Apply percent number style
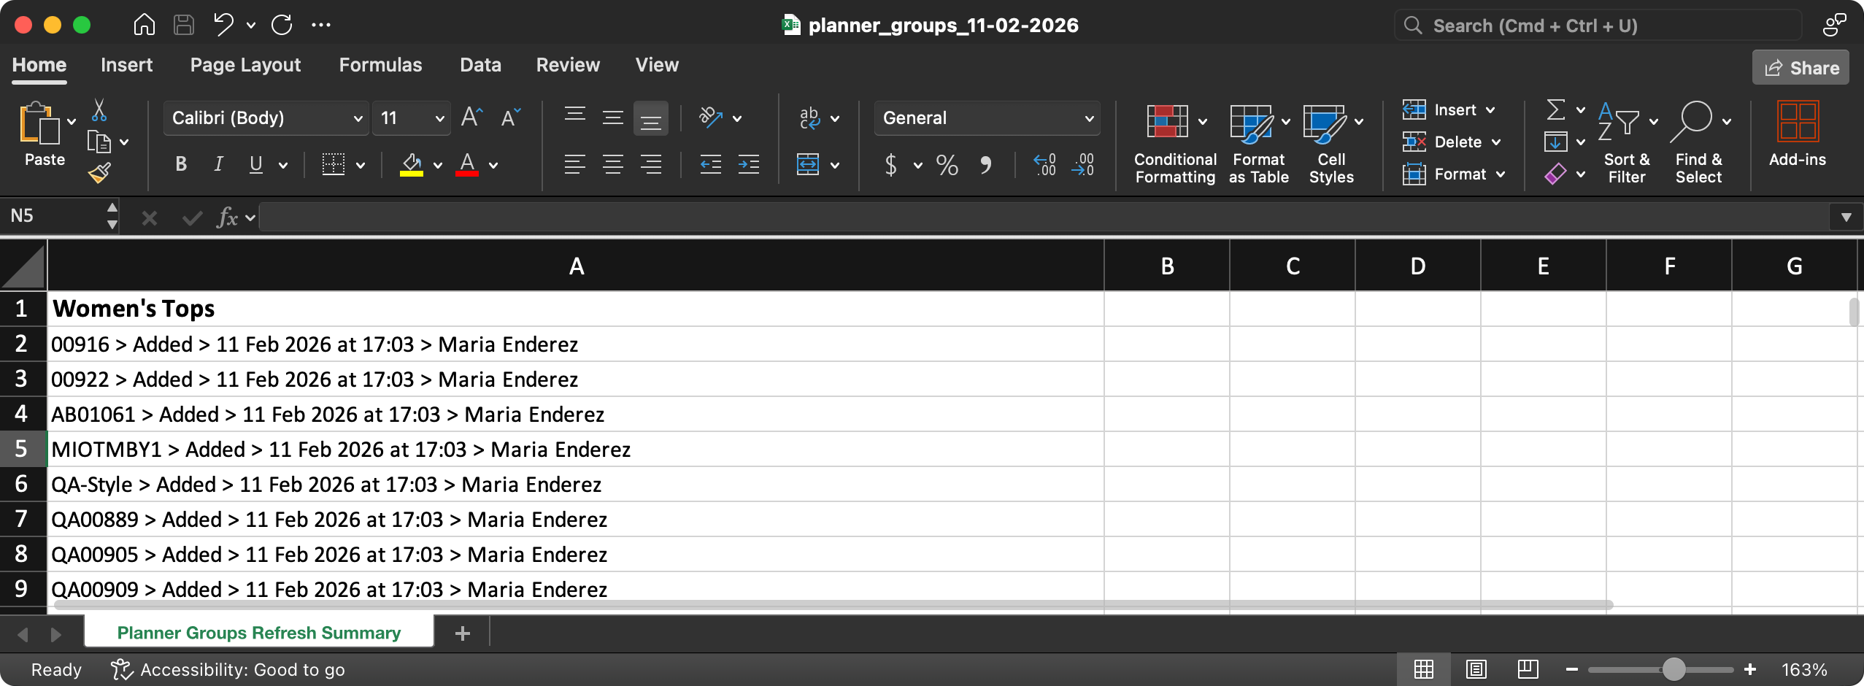1864x686 pixels. pos(947,165)
